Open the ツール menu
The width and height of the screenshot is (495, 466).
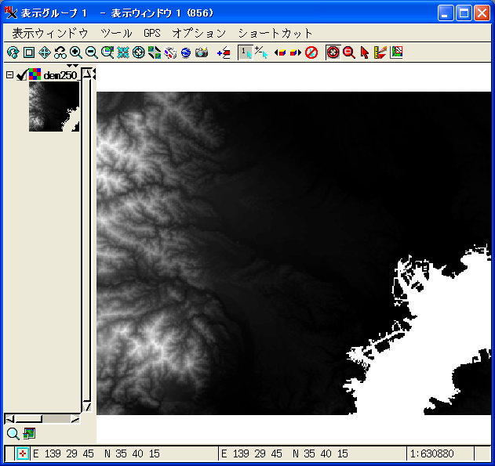[x=116, y=33]
